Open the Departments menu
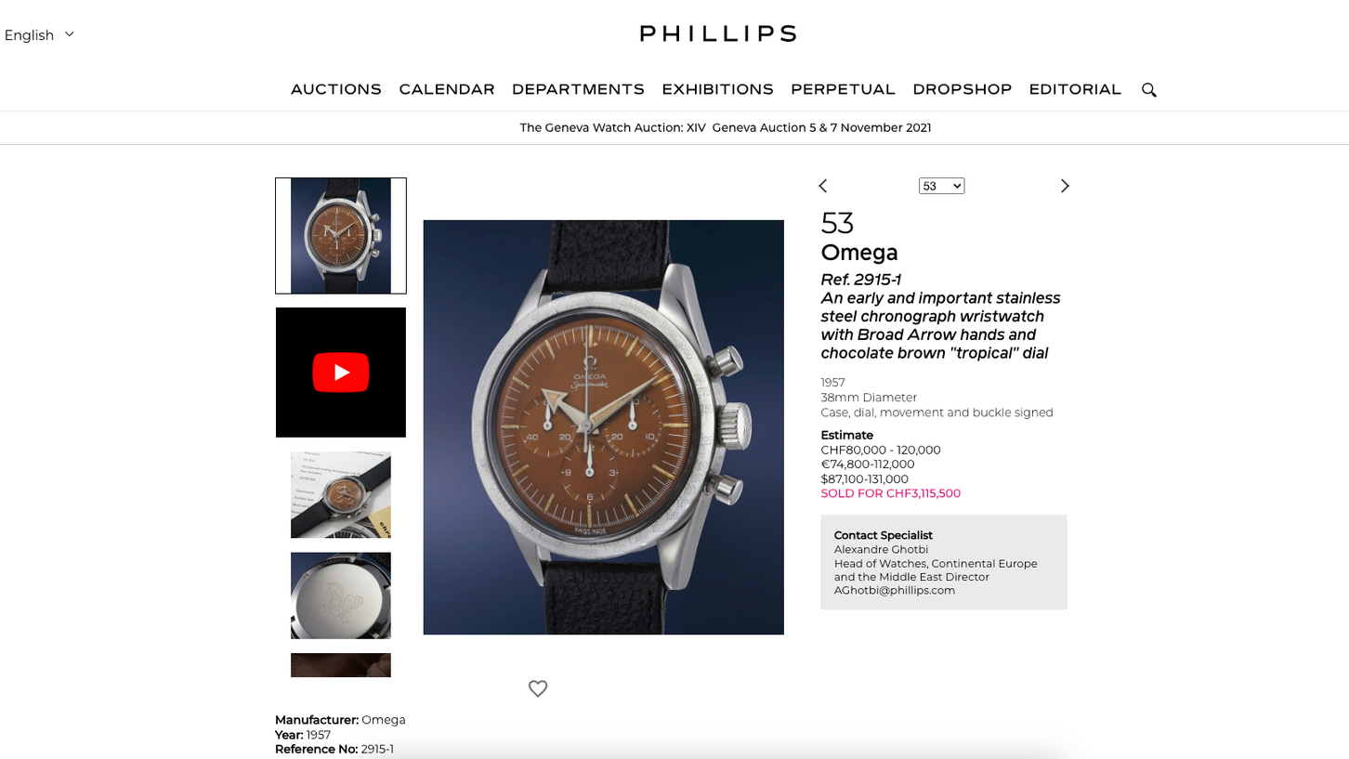Image resolution: width=1349 pixels, height=759 pixels. coord(578,89)
